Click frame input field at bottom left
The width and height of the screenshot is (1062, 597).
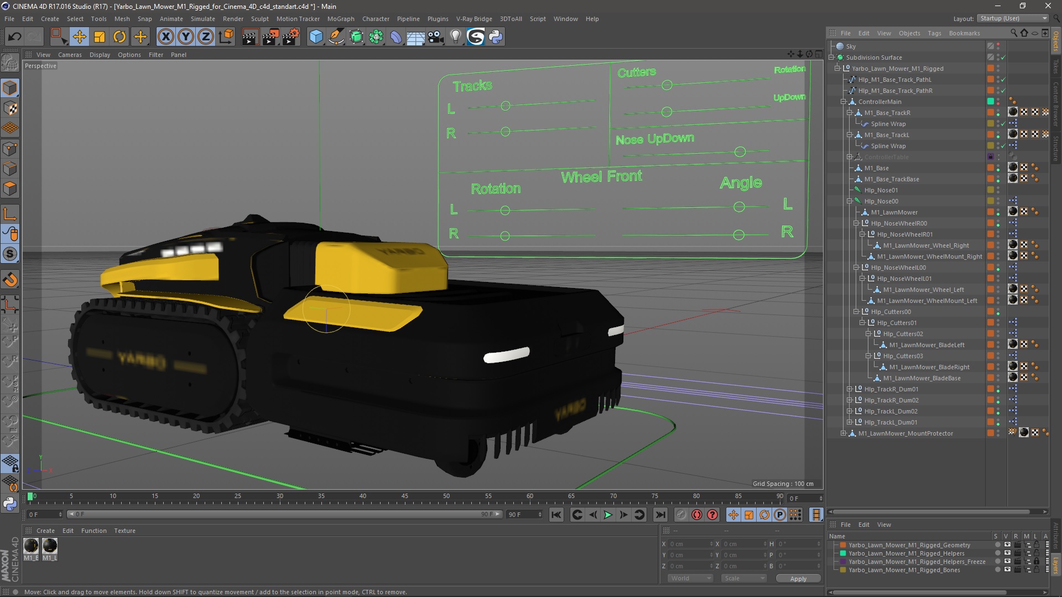[42, 514]
